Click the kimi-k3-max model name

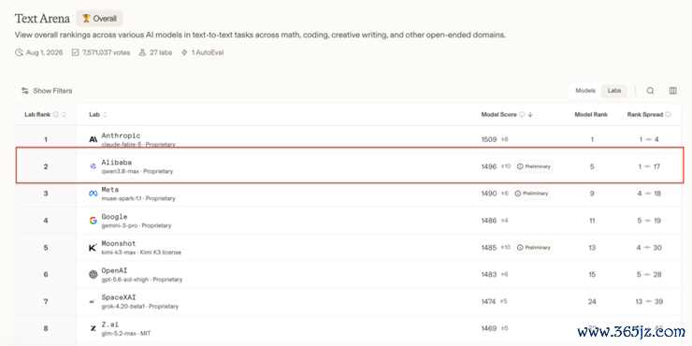(x=119, y=252)
